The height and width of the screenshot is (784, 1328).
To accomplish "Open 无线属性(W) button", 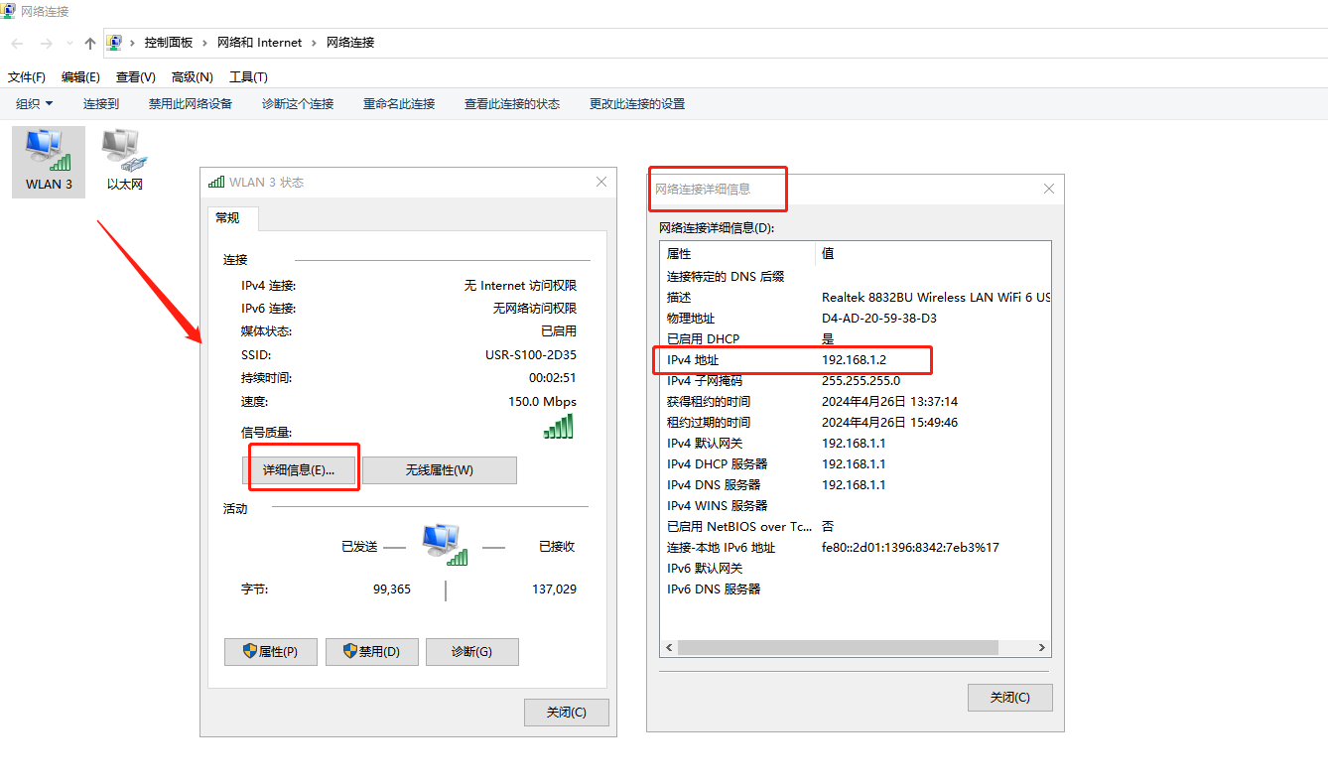I will [x=440, y=470].
